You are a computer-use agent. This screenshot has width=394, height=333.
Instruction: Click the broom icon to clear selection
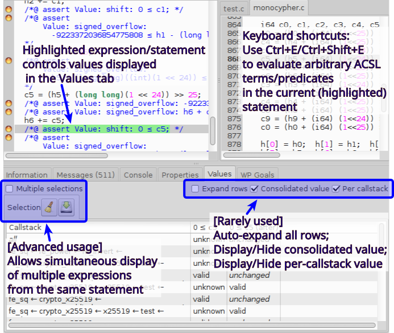[49, 208]
